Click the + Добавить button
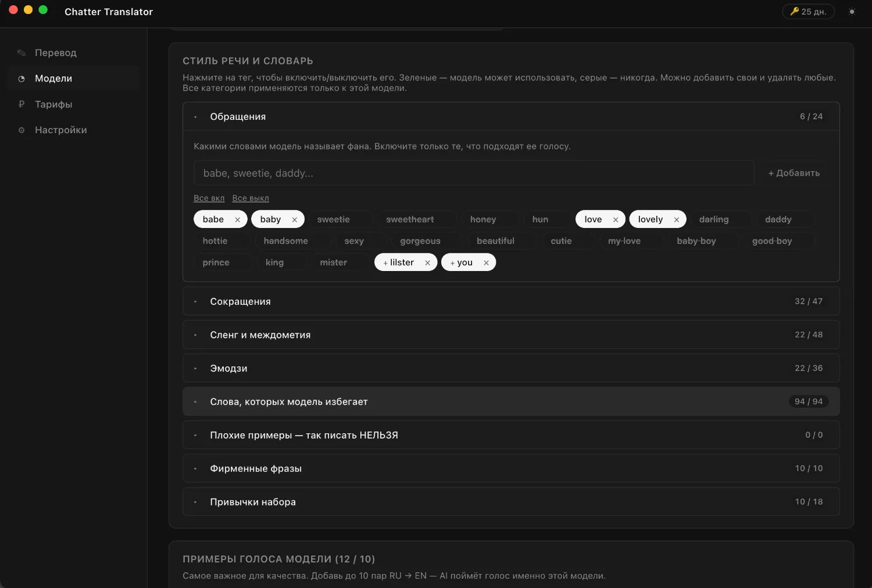The image size is (872, 588). [x=794, y=173]
